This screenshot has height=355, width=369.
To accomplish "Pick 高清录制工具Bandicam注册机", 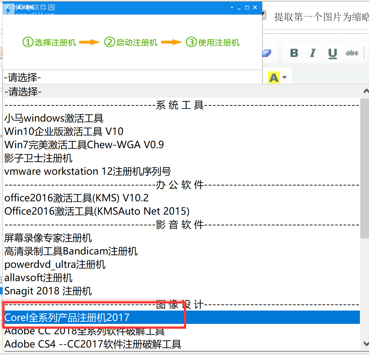I will (182, 251).
